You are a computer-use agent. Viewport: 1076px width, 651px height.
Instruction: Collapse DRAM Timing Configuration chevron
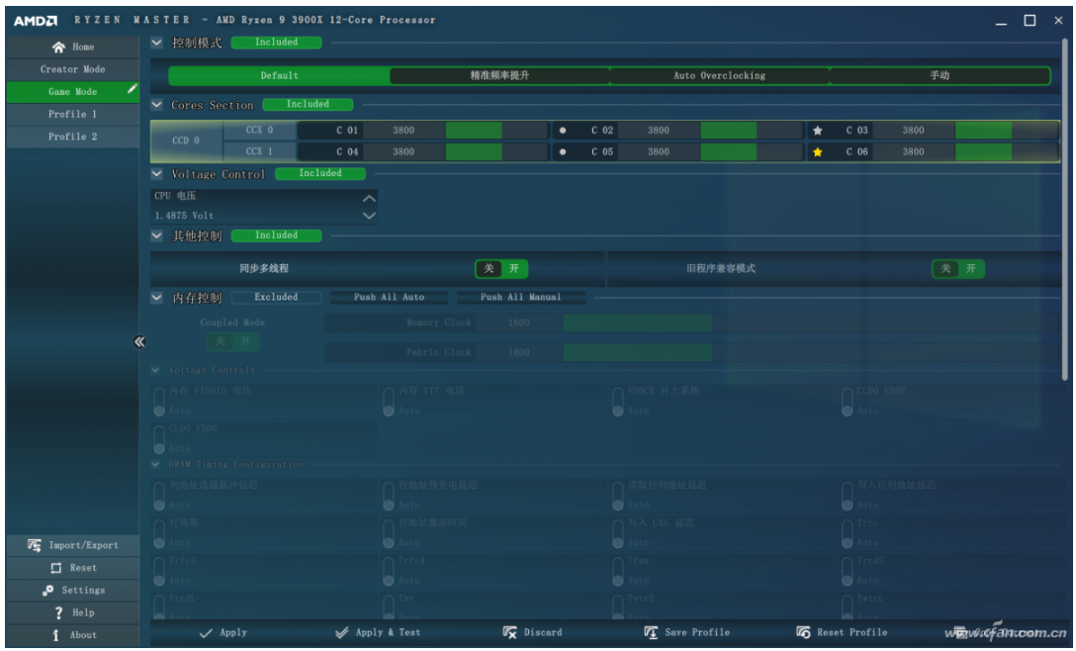[x=155, y=465]
